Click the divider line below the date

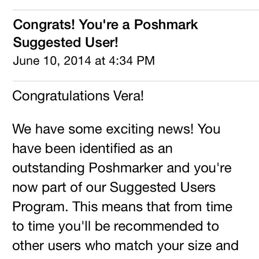pos(136,81)
